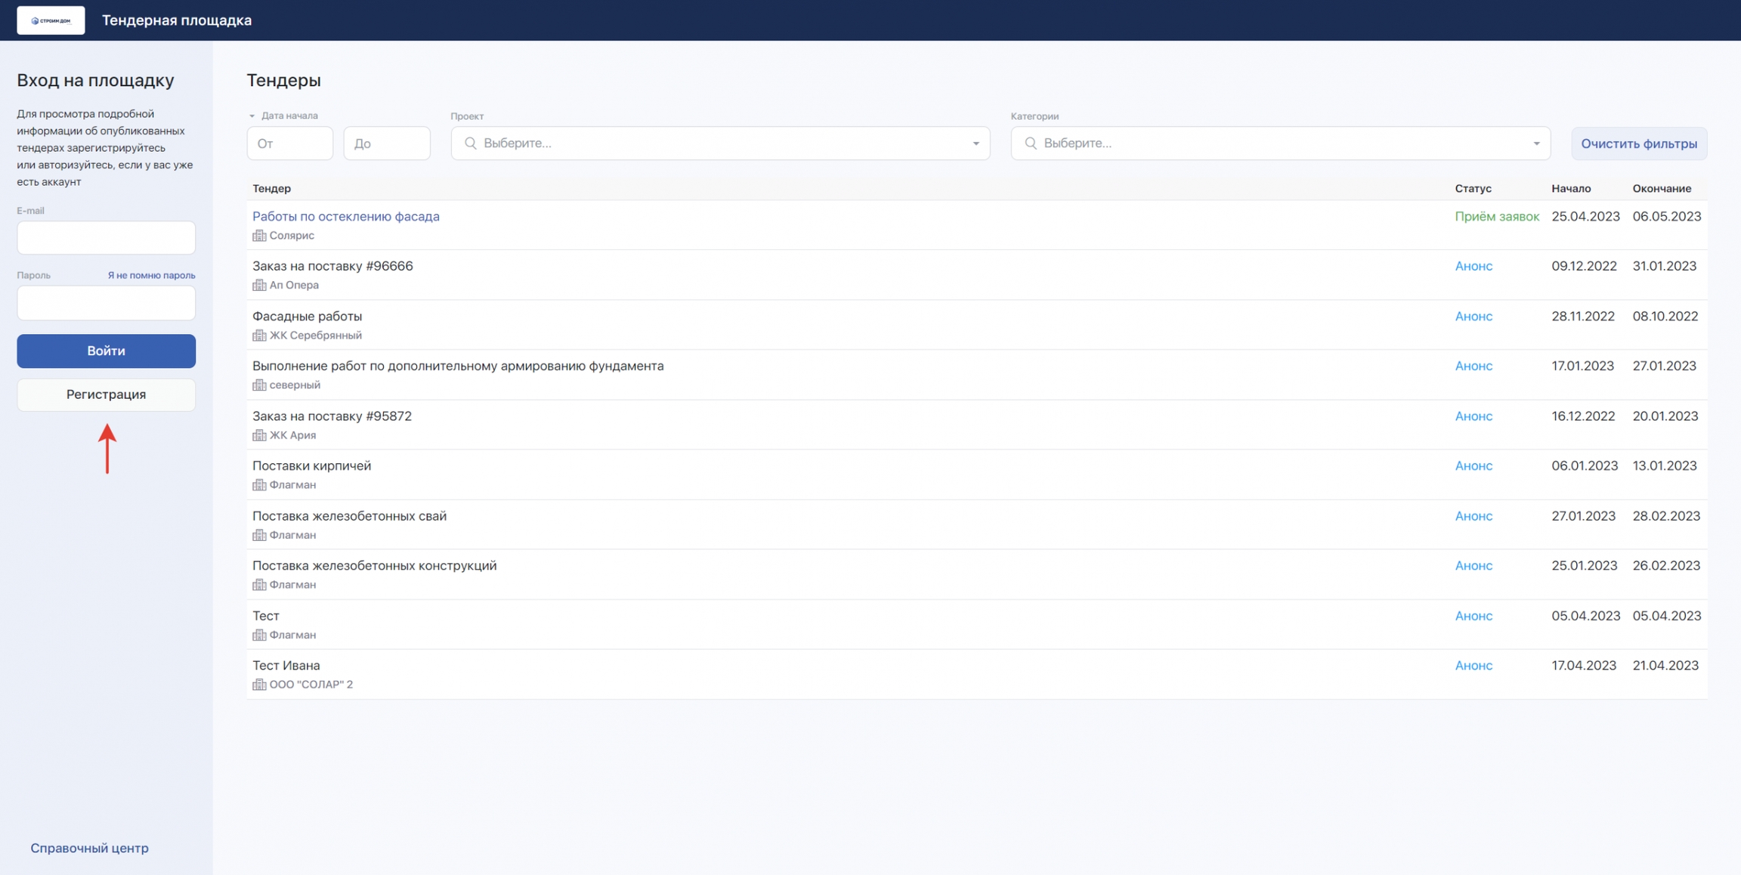The image size is (1741, 875).
Task: Expand the Проект dropdown arrow
Action: click(x=976, y=144)
